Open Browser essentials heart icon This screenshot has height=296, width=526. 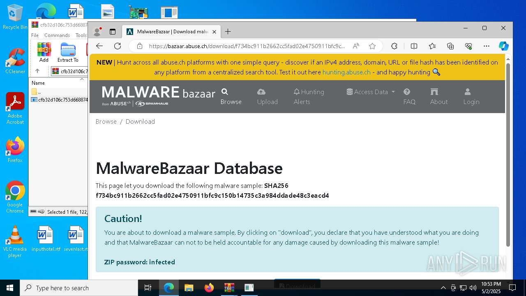click(468, 46)
